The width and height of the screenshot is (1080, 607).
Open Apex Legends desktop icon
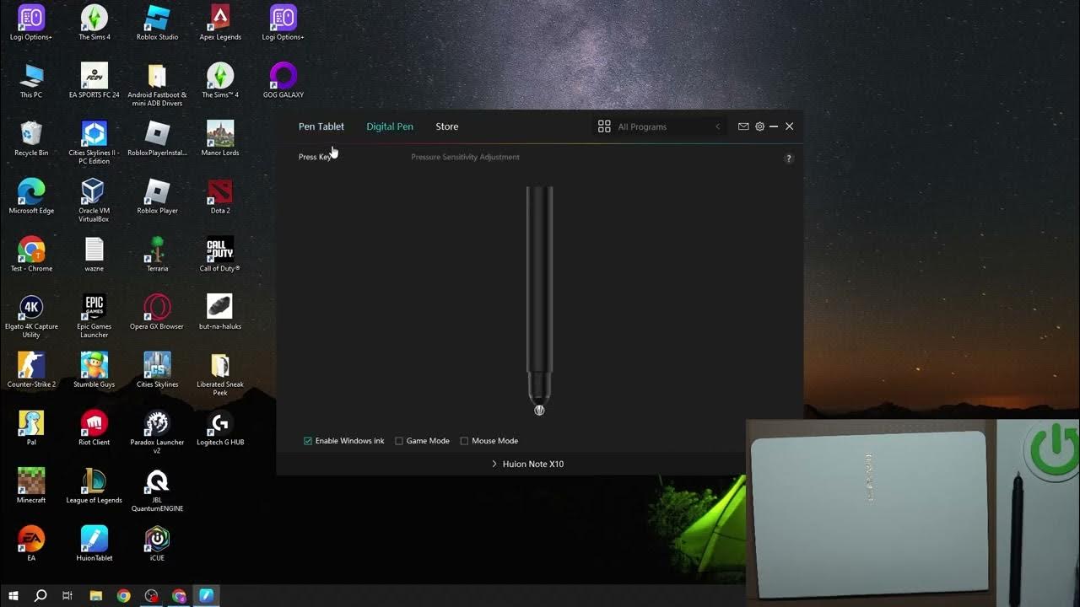[x=220, y=23]
